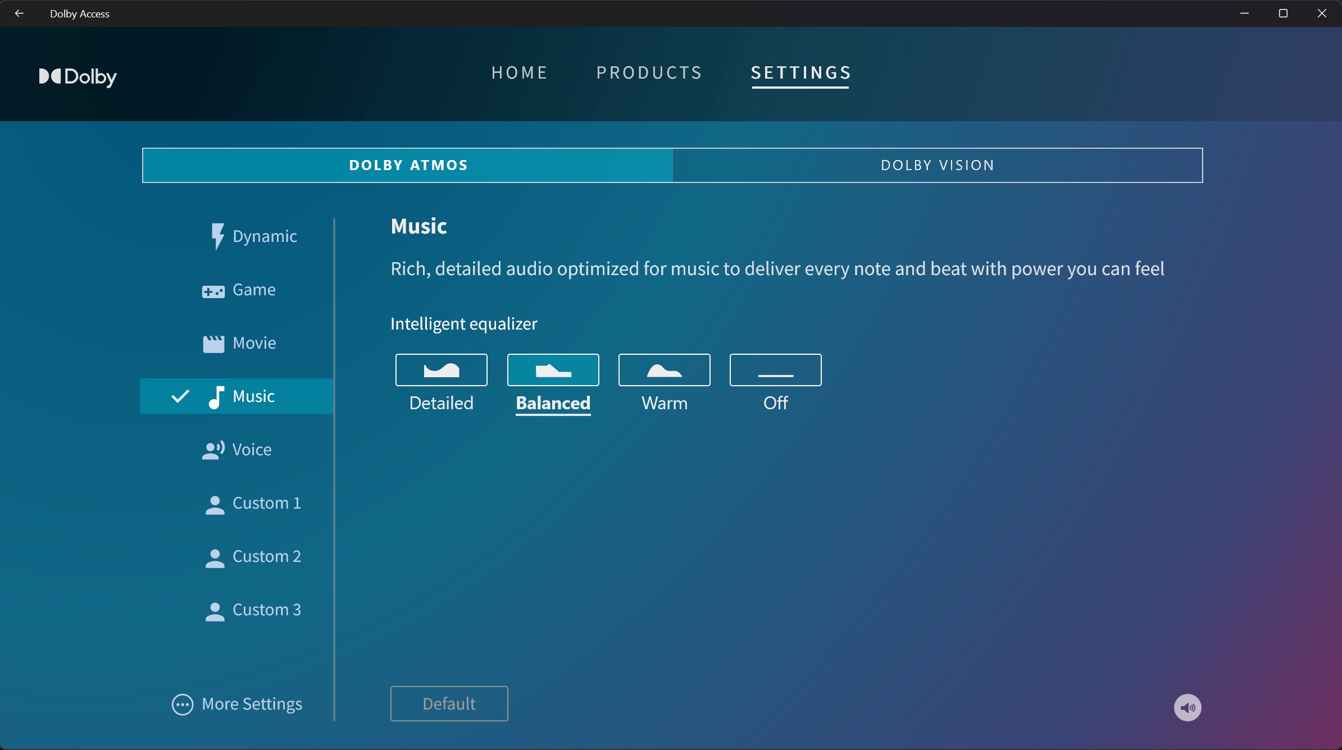Open the Home navigation tab

coord(520,73)
